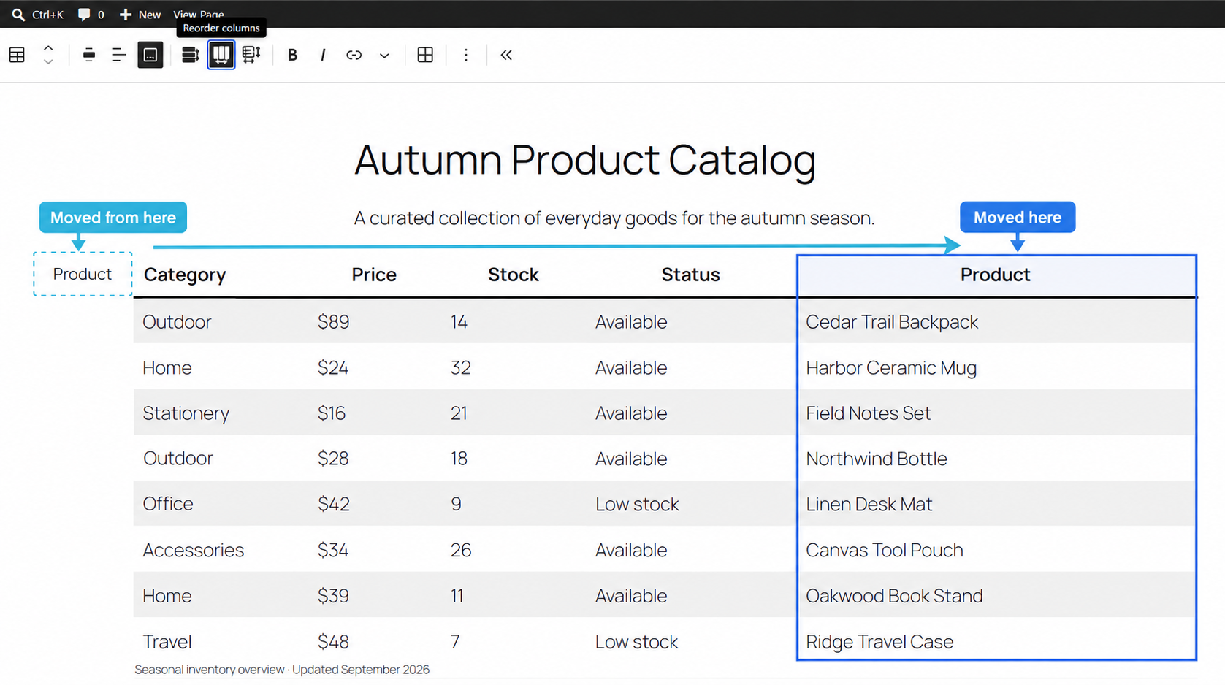Screen dimensions: 1225x685
Task: Click the stock value 32 cell
Action: 460,368
